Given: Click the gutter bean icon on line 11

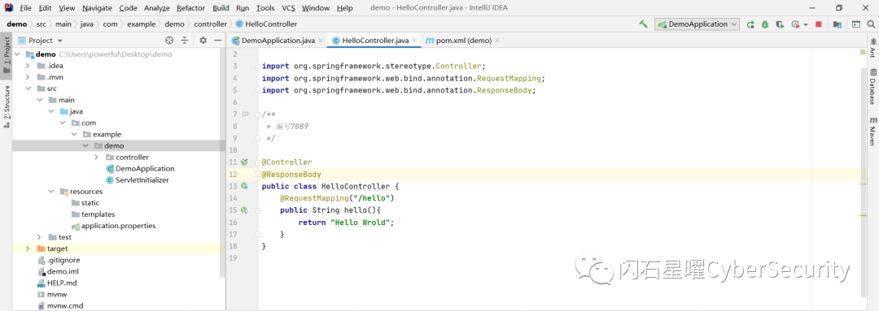Looking at the screenshot, I should 244,162.
